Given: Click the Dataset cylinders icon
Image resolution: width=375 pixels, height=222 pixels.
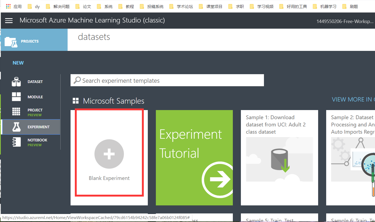Looking at the screenshot, I should click(16, 82).
